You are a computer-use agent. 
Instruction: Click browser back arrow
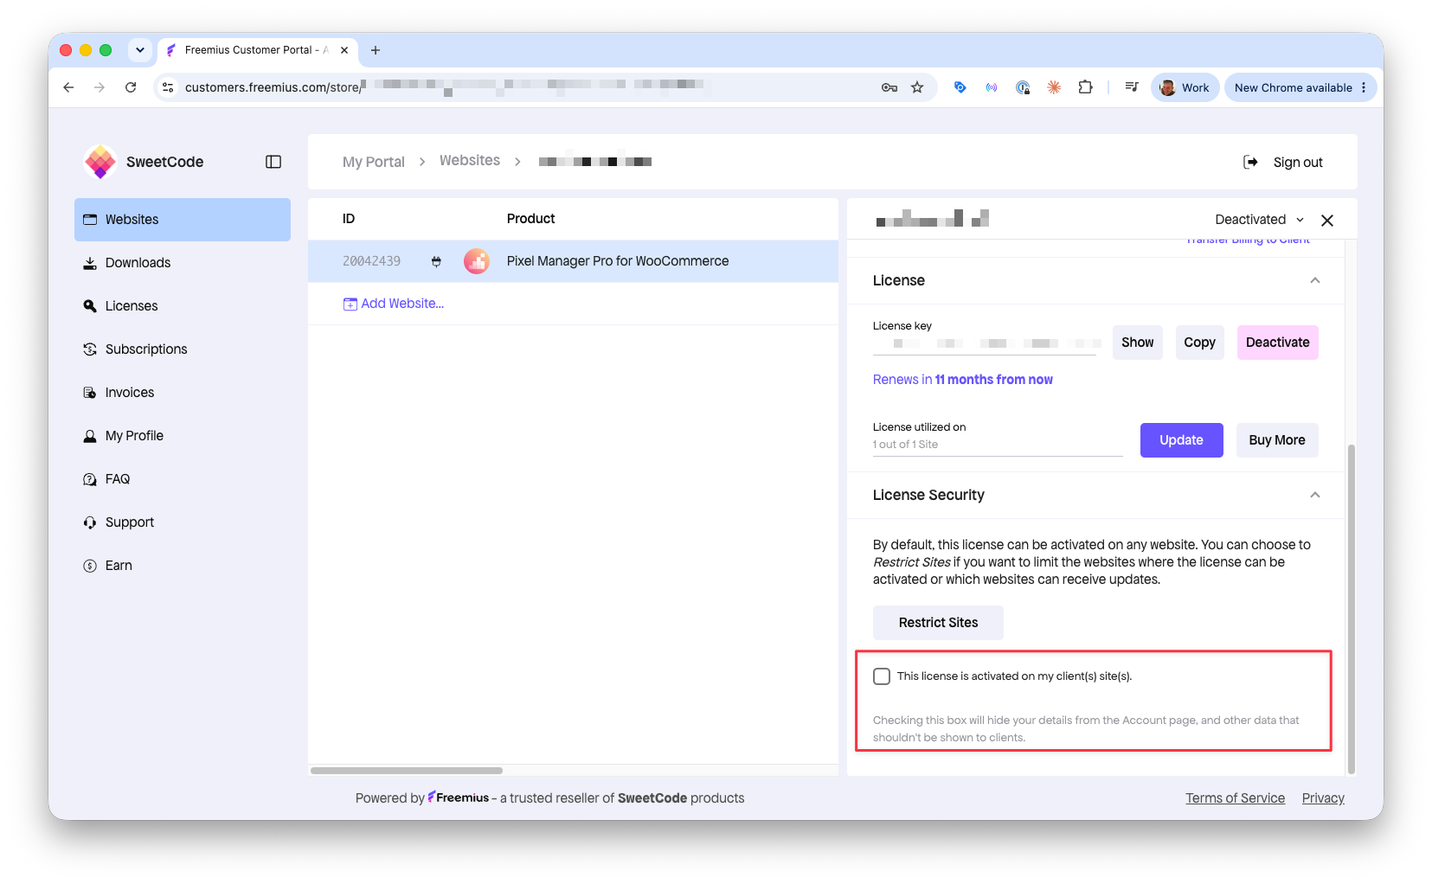pyautogui.click(x=68, y=87)
